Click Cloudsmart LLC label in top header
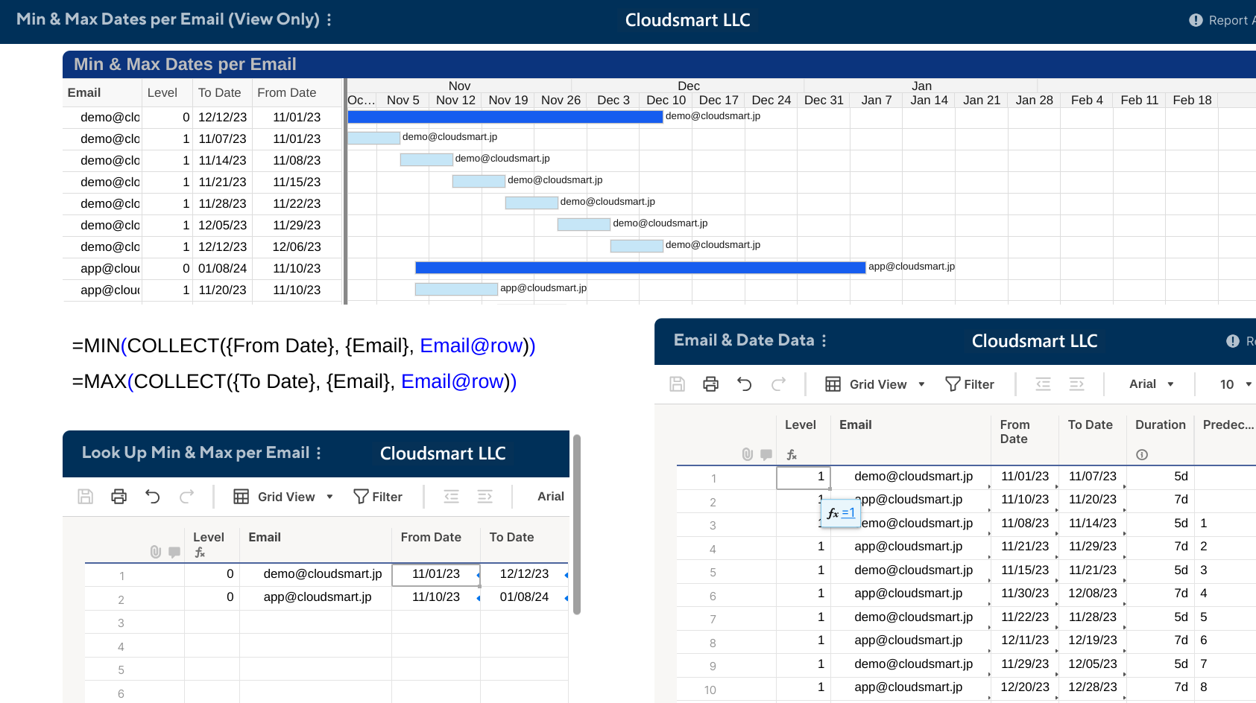This screenshot has width=1256, height=703. 687,20
